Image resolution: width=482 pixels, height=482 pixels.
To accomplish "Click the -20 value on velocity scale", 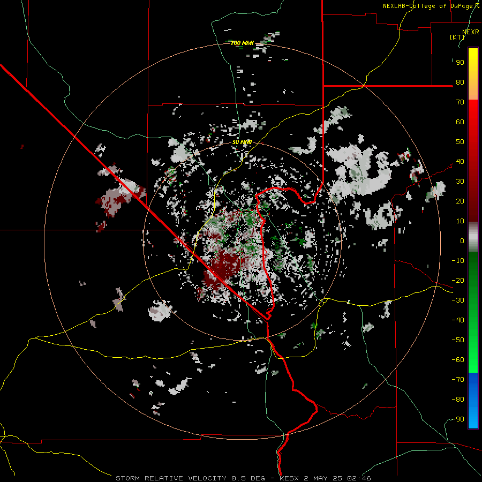I will [x=458, y=281].
